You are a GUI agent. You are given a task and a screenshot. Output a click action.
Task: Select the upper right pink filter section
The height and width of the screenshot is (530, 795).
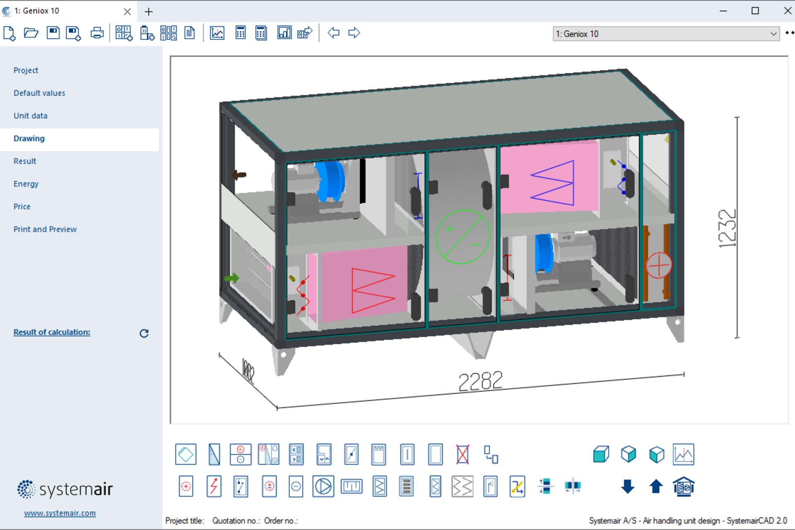click(x=549, y=177)
